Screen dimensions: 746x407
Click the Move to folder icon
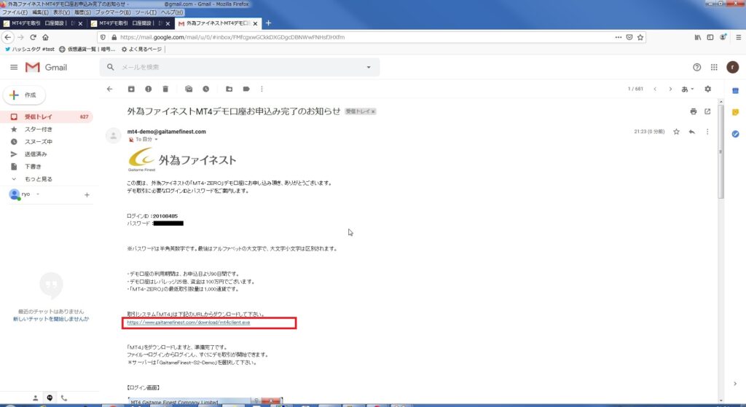point(229,89)
